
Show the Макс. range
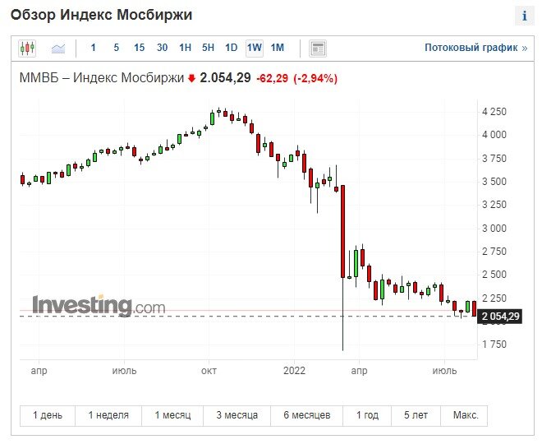click(466, 415)
